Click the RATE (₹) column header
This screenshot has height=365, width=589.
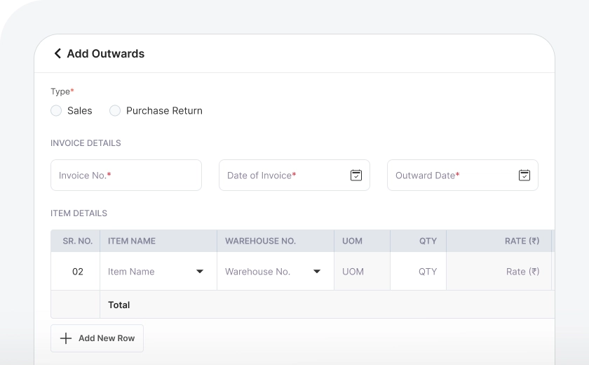[x=522, y=241]
